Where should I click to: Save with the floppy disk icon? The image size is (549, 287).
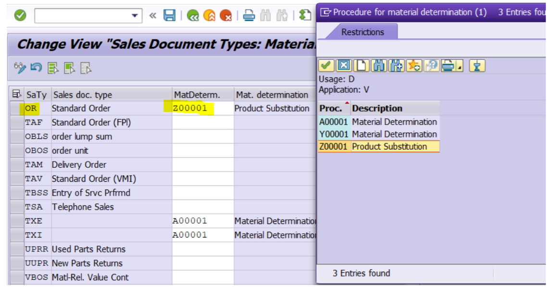coord(169,15)
